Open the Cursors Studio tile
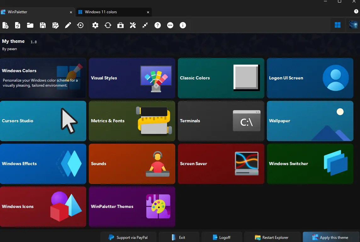The height and width of the screenshot is (242, 360). [43, 121]
